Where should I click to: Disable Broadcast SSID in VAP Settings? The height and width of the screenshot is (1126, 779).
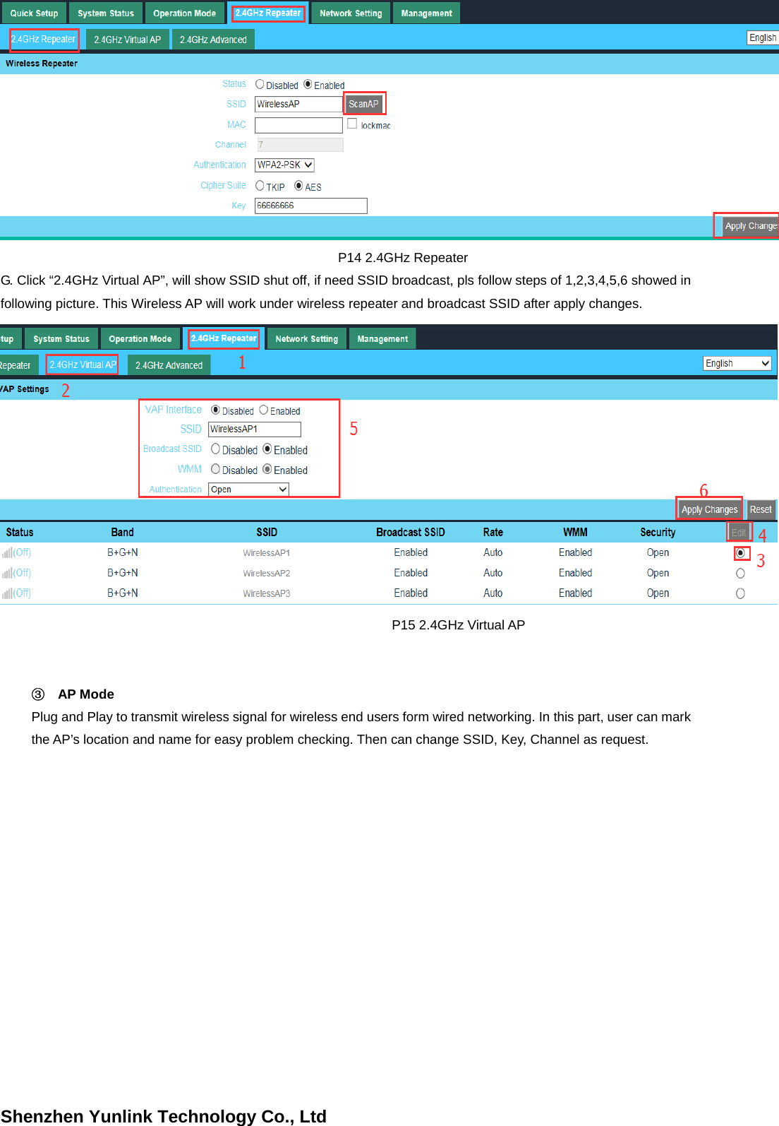pyautogui.click(x=216, y=449)
